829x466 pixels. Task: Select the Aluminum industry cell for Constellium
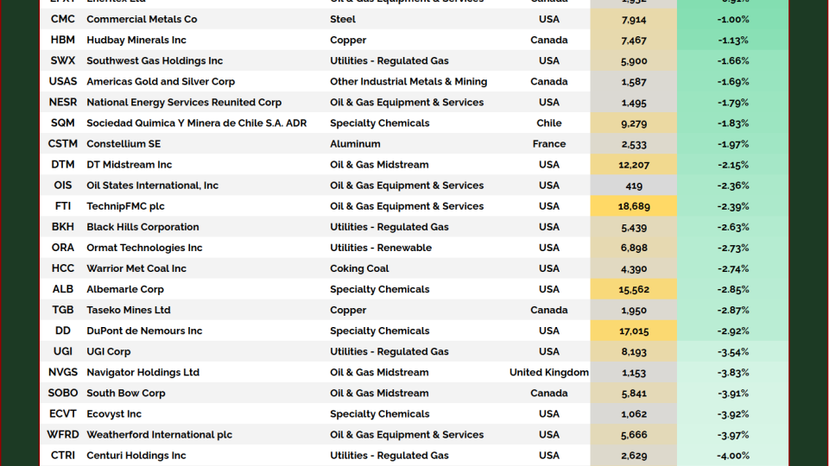tap(355, 143)
